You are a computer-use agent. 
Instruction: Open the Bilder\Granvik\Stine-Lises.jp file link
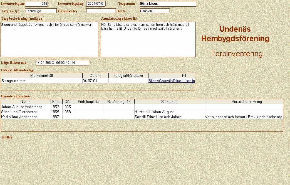[x=171, y=81]
